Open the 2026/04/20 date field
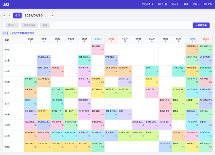Image resolution: width=215 pixels, height=155 pixels. [34, 15]
